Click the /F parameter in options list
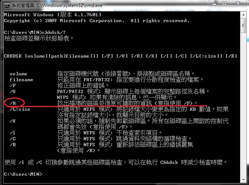Screen dimensions: 249x185 tap(13, 86)
